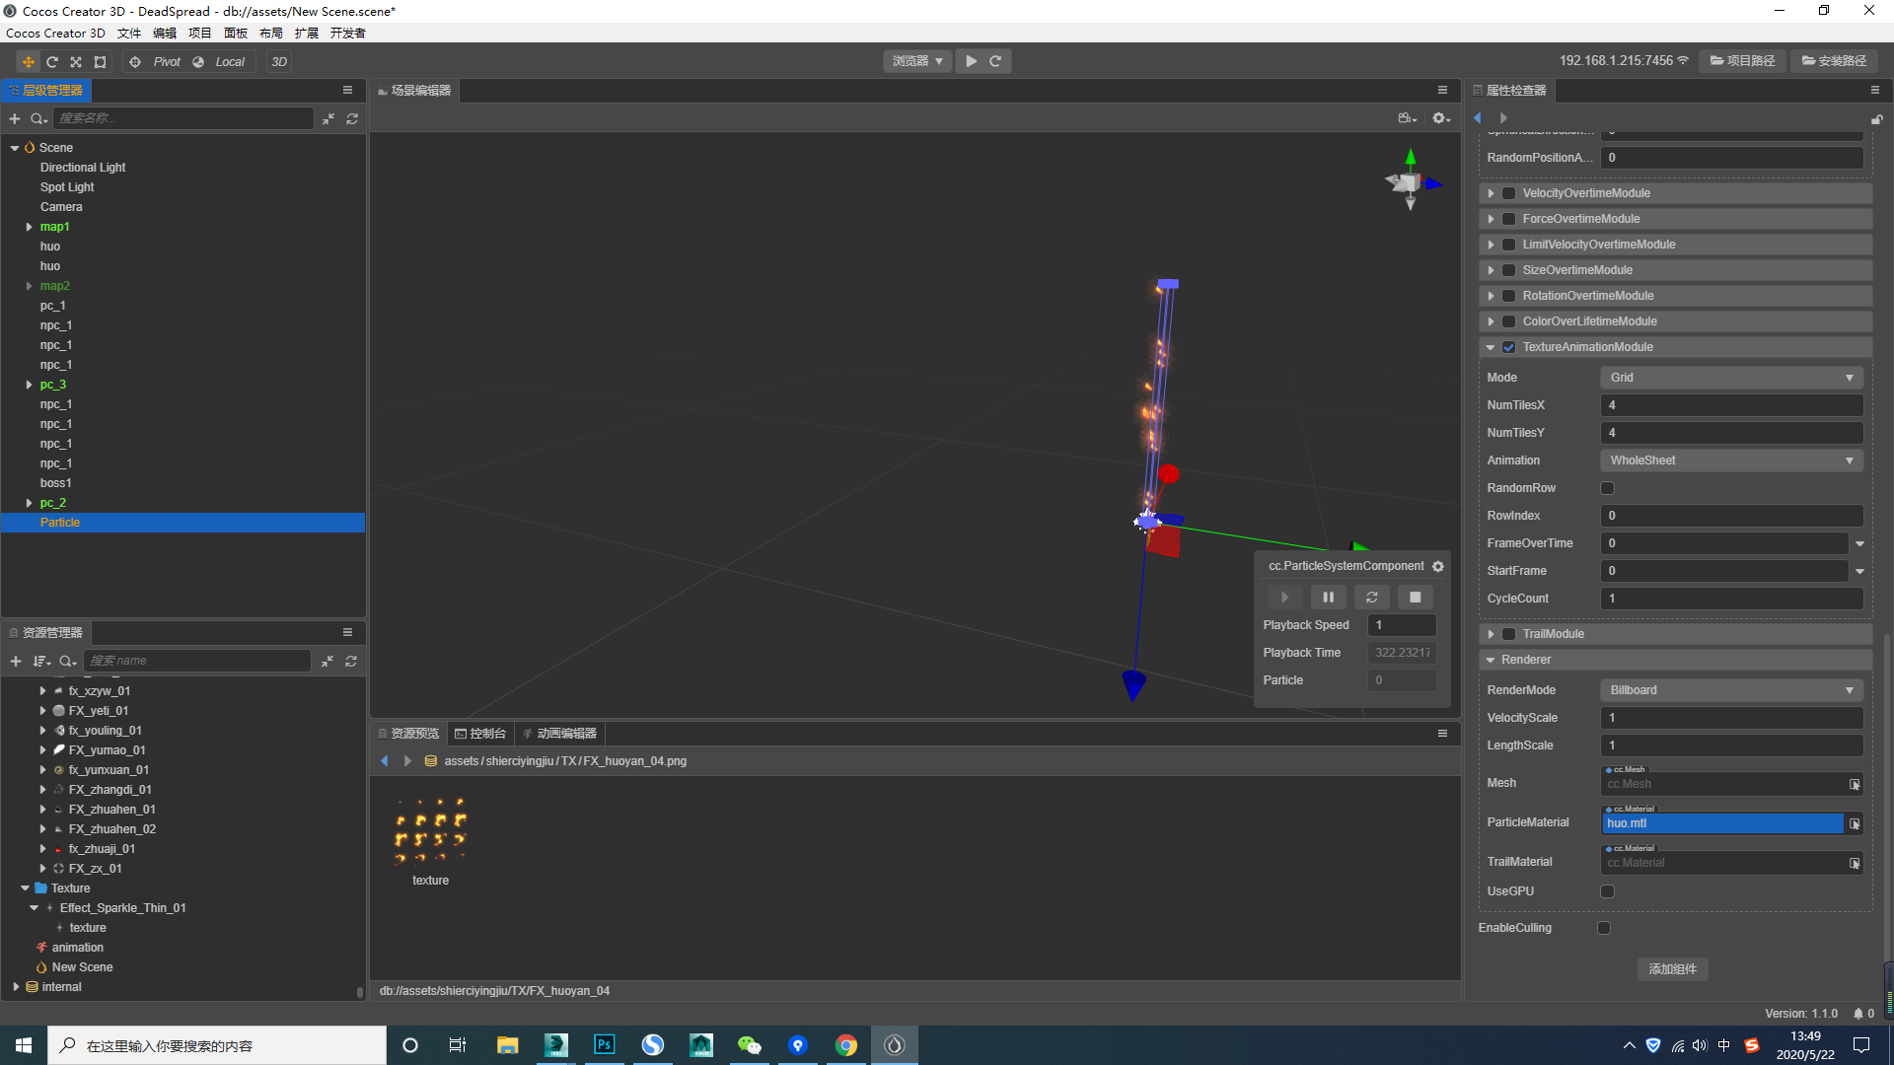Toggle the RandomRow checkbox
1894x1065 pixels.
coord(1607,488)
